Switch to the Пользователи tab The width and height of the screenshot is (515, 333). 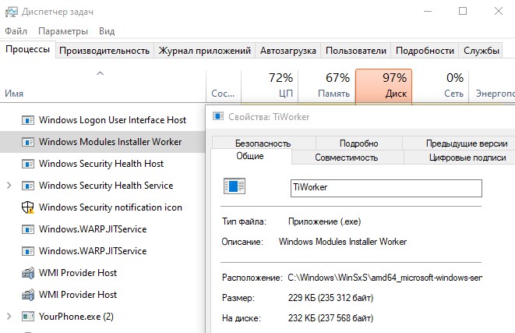click(x=356, y=51)
